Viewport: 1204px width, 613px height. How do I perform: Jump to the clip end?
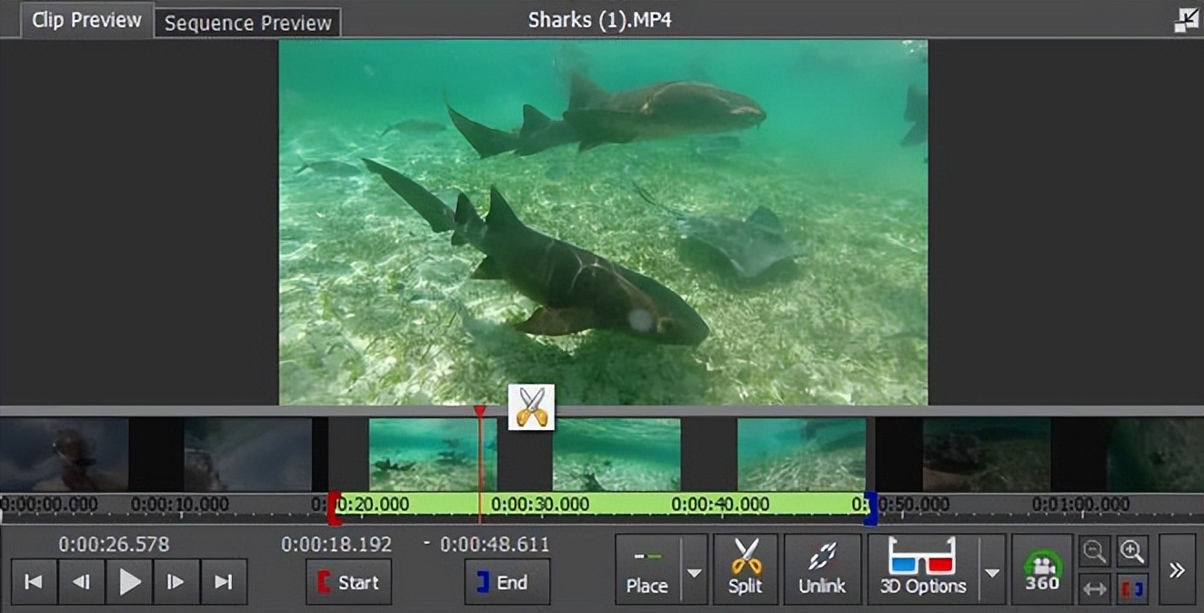coord(224,582)
